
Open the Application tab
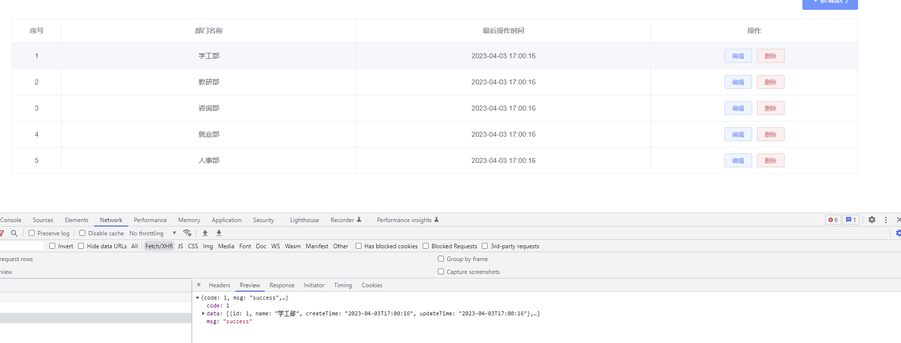pos(227,220)
